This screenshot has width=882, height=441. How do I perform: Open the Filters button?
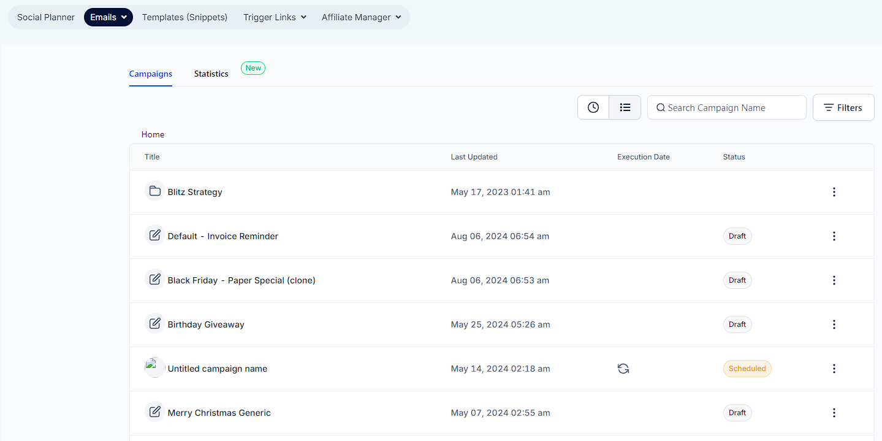(843, 107)
